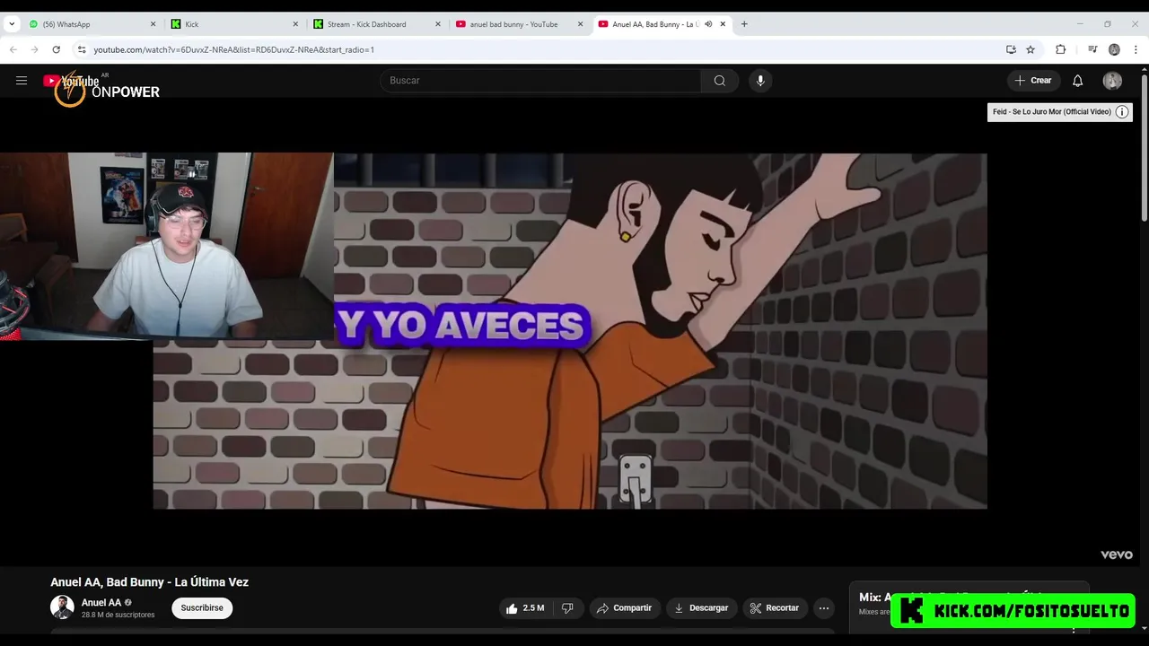
Task: Close the Stream - Kick Dashboard tab
Action: click(x=437, y=24)
